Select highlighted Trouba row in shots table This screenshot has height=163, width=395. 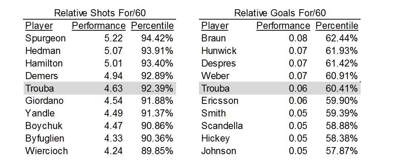100,88
